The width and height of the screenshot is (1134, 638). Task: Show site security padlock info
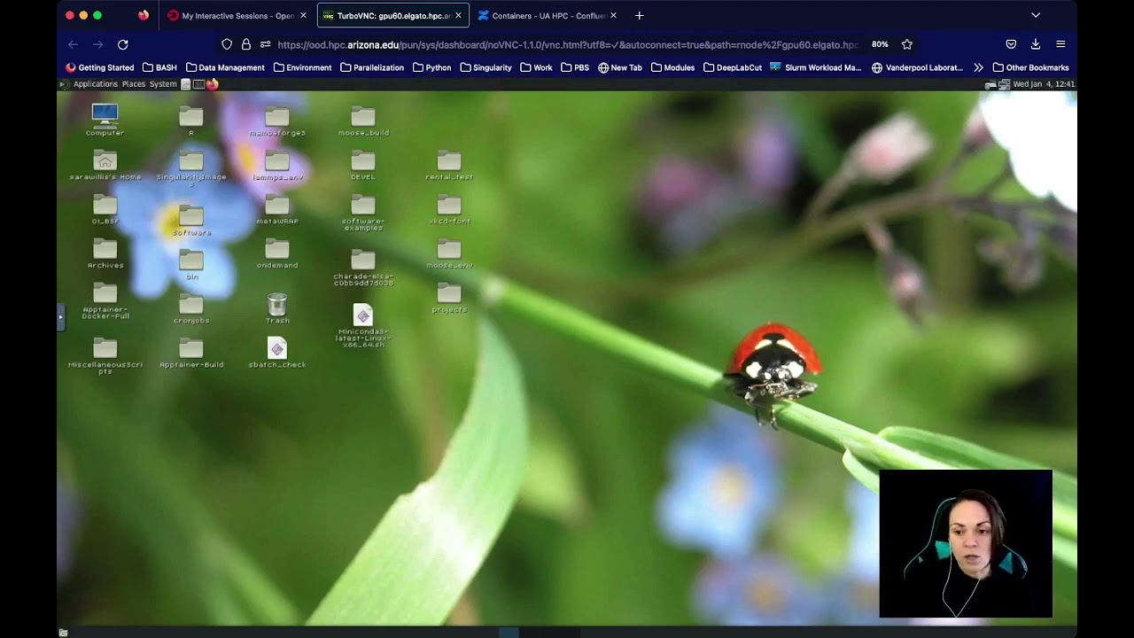click(x=246, y=44)
